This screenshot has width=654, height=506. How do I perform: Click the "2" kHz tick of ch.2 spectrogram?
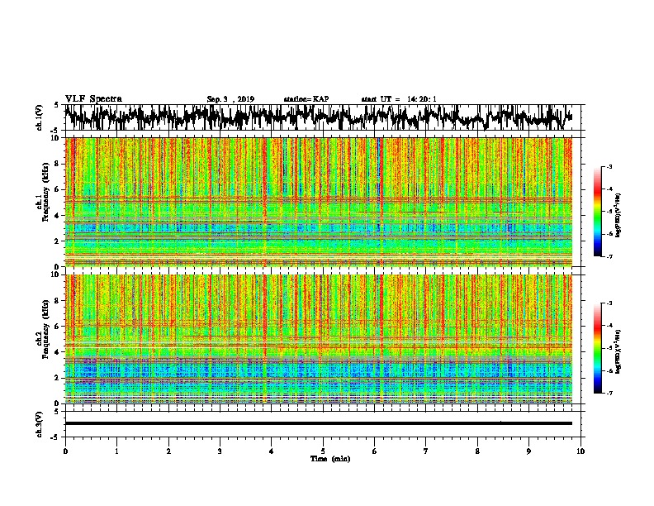tap(58, 378)
